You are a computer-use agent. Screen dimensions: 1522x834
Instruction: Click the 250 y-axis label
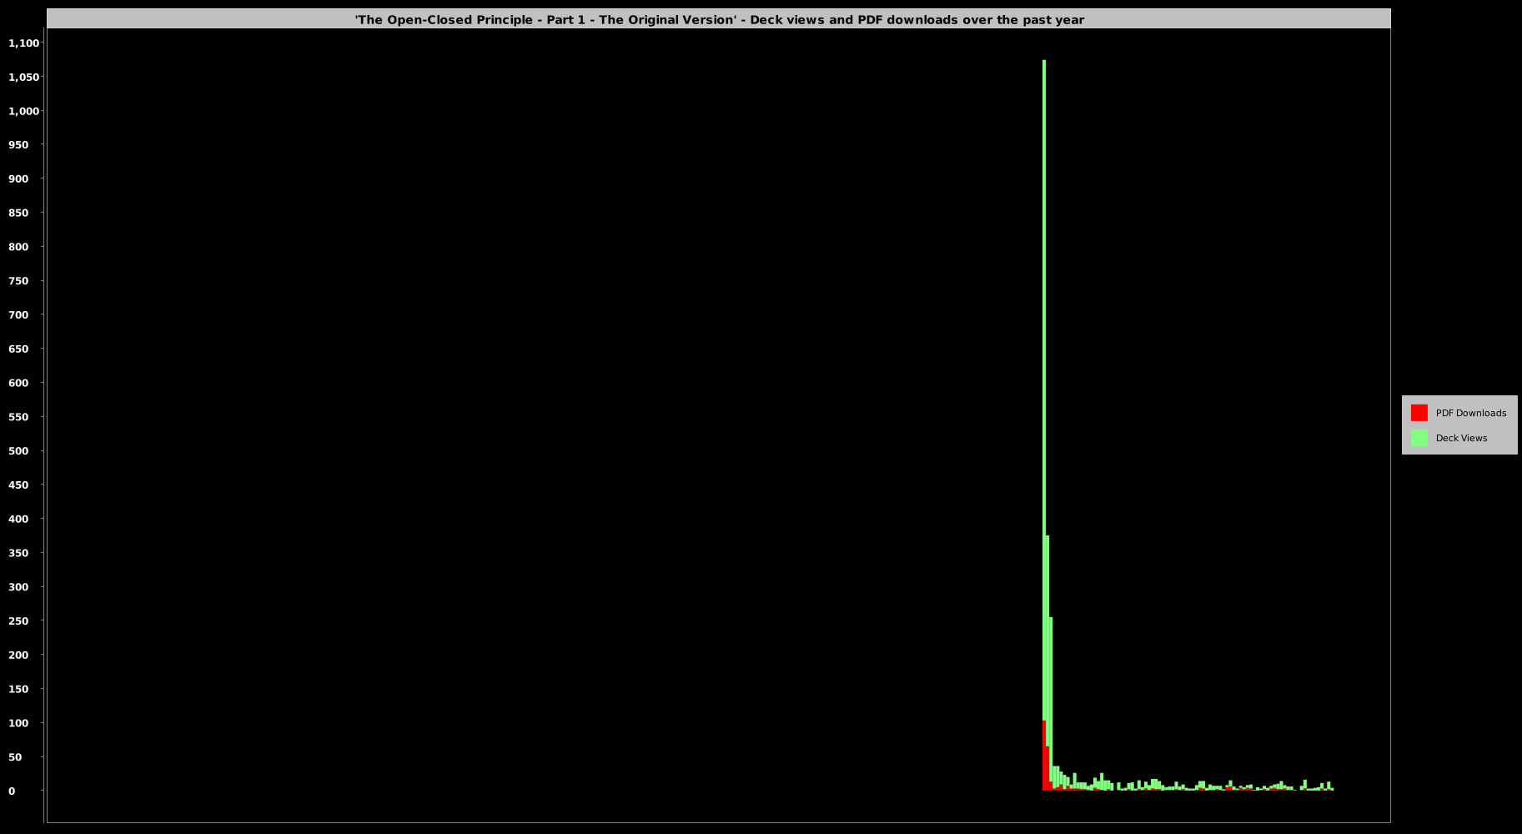pos(18,621)
